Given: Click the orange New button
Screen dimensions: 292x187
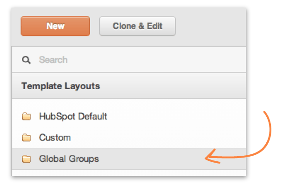Looking at the screenshot, I should pyautogui.click(x=55, y=26).
